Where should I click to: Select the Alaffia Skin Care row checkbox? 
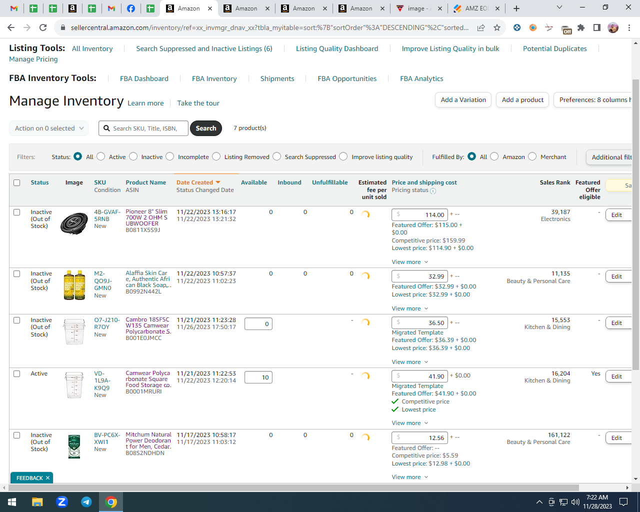17,273
